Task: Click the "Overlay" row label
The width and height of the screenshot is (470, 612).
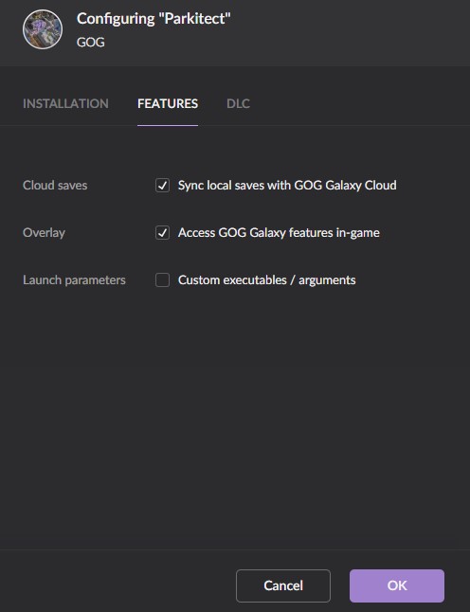Action: pos(45,233)
